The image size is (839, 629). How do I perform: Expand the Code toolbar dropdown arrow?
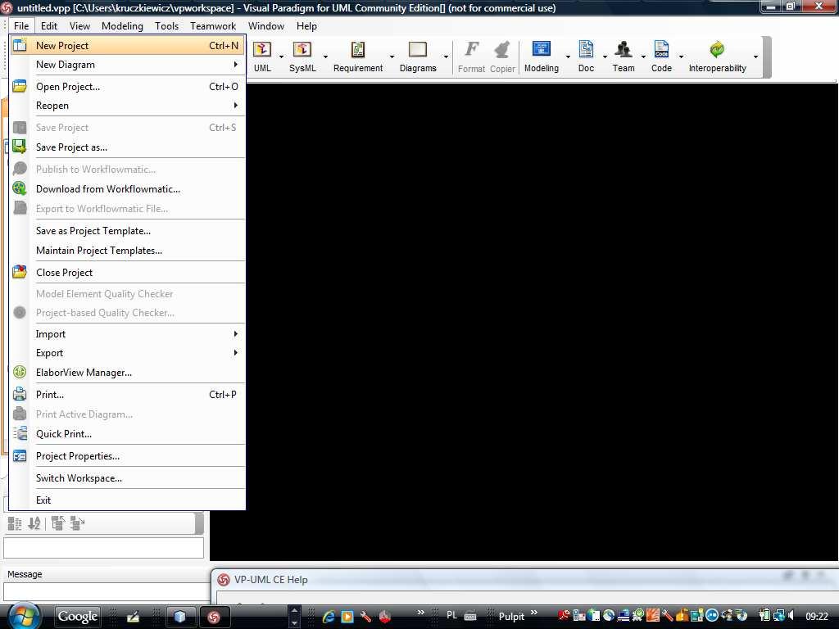(x=681, y=57)
